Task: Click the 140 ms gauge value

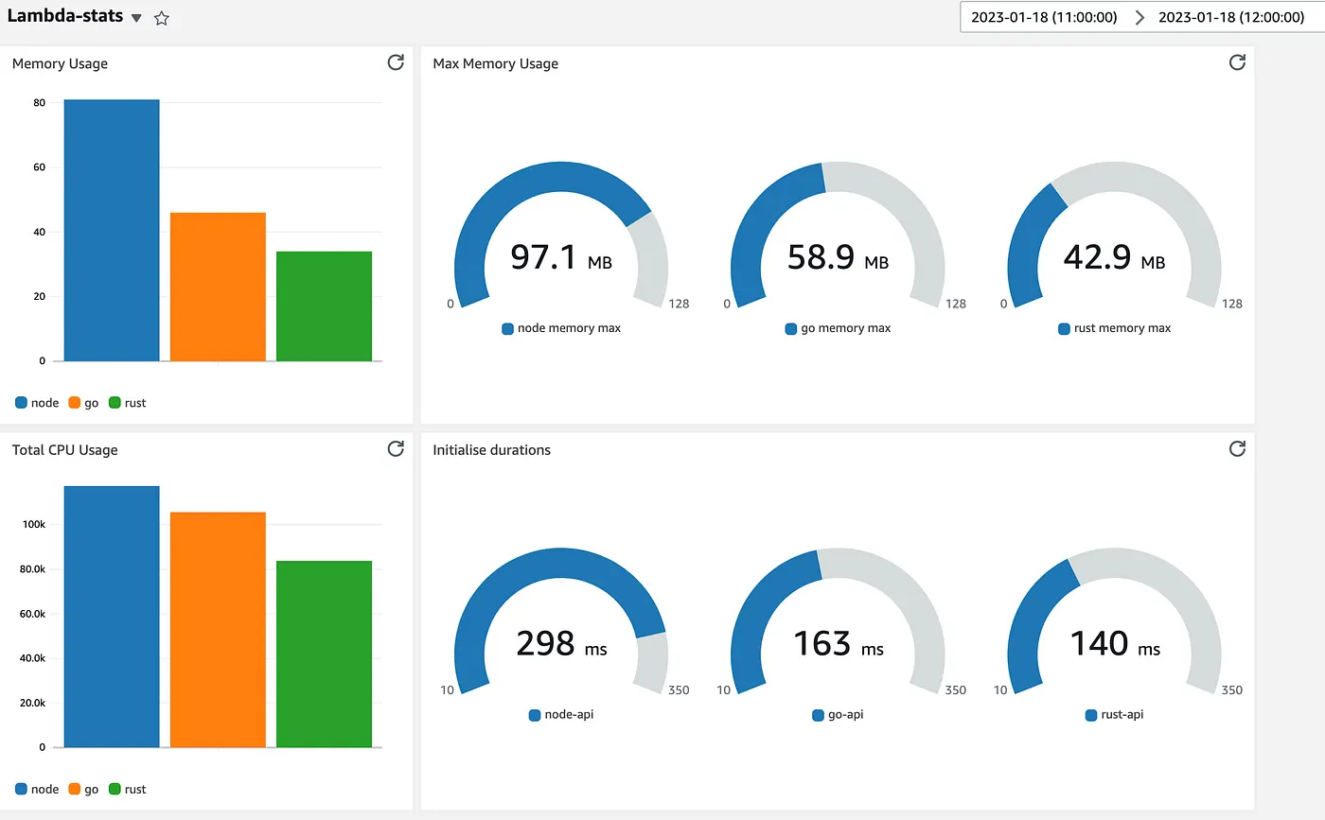Action: 1115,644
